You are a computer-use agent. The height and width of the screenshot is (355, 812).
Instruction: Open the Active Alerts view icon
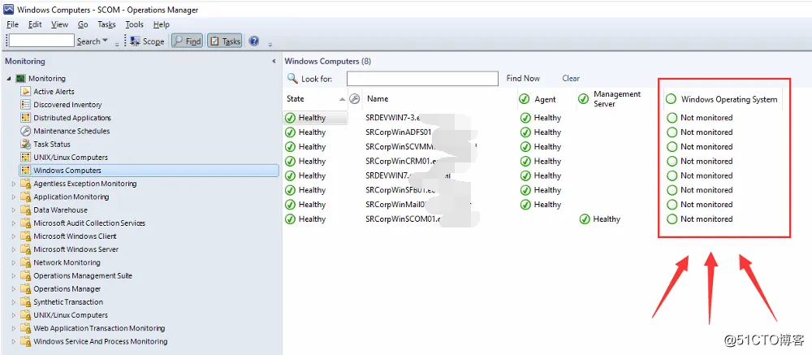pos(25,91)
